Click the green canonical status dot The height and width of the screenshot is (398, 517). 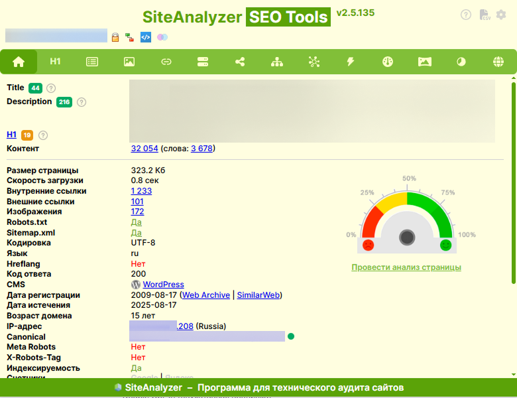tap(291, 336)
